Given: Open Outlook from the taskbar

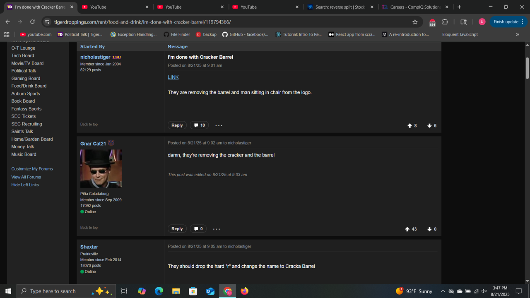Looking at the screenshot, I should 210,291.
